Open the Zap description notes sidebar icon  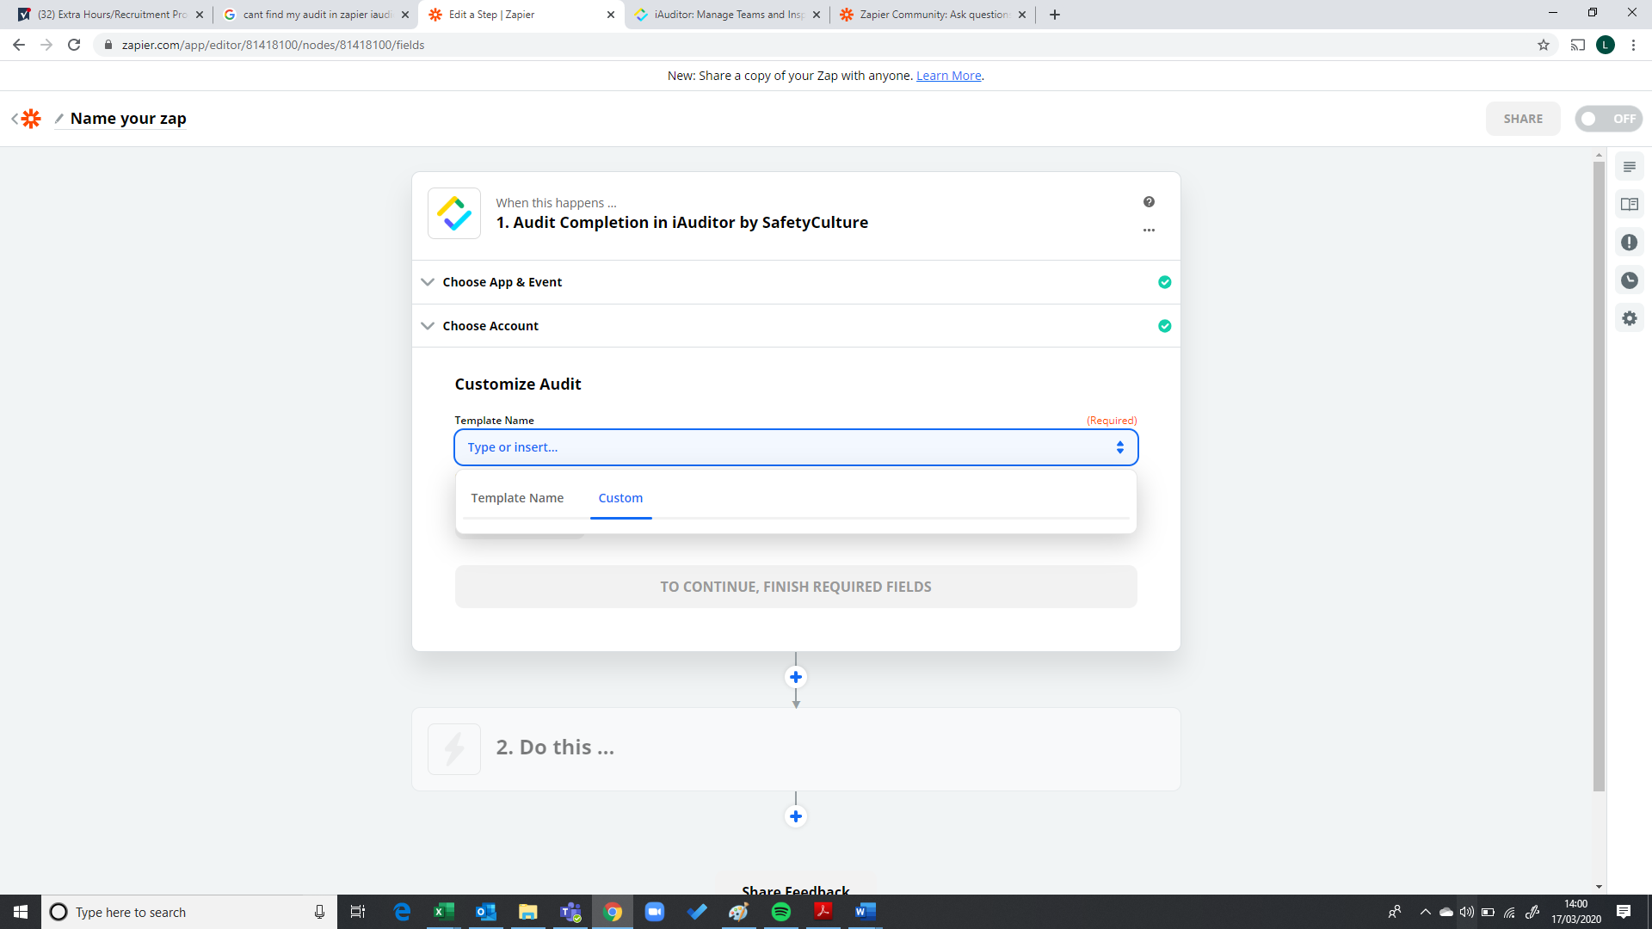click(1630, 167)
